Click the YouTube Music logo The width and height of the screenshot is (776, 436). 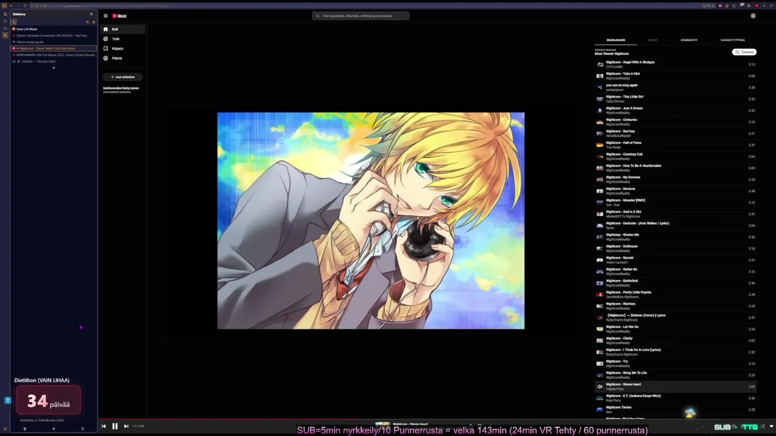tap(119, 16)
